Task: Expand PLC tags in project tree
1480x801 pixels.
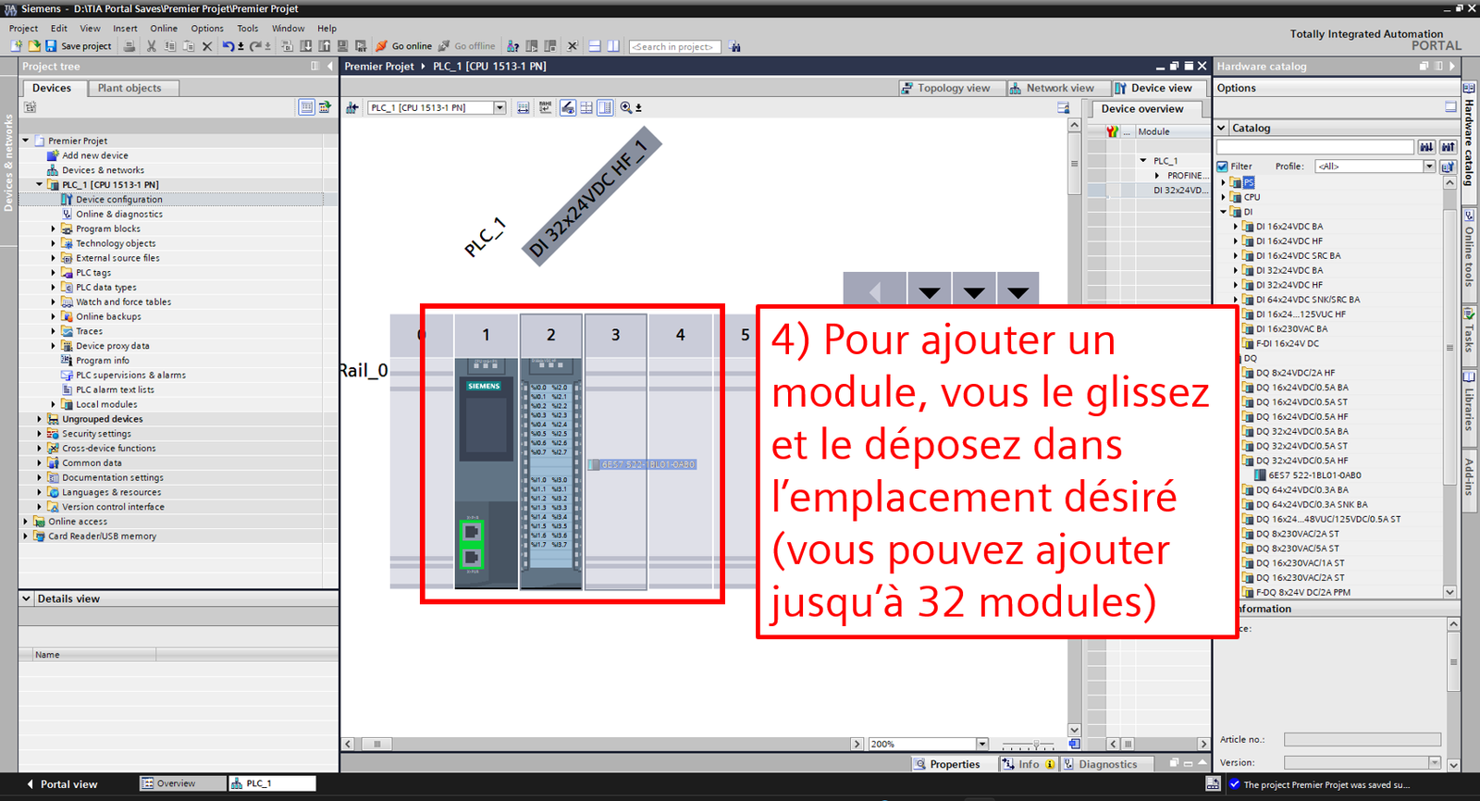Action: point(54,273)
